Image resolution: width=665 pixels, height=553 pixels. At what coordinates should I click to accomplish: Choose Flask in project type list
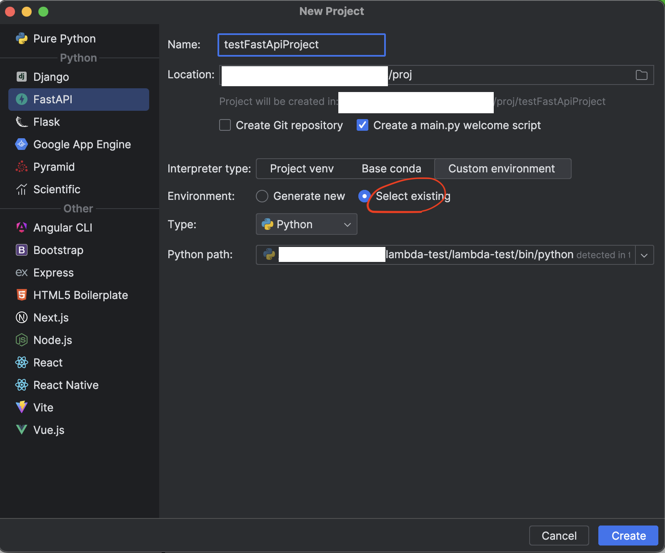click(x=79, y=122)
